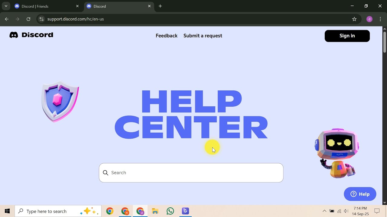
Task: Open WhatsApp from the taskbar
Action: 170,211
